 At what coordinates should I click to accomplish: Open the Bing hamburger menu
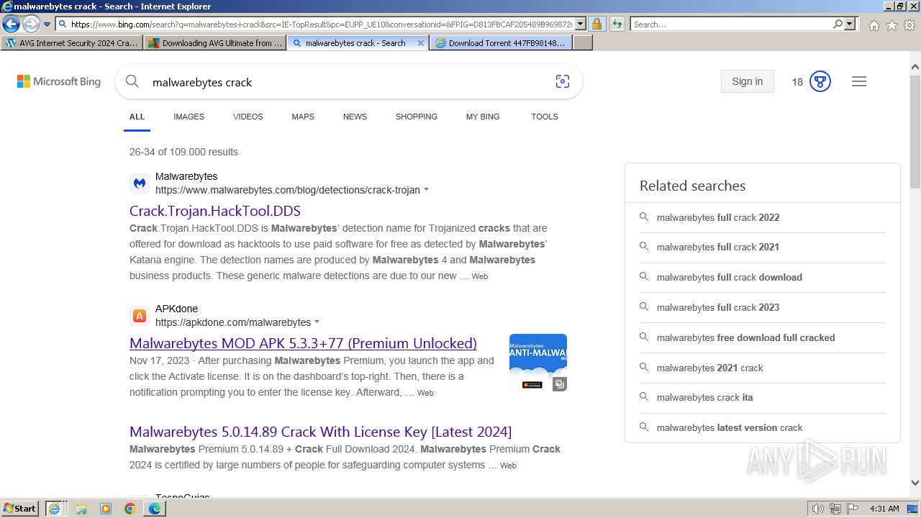coord(859,81)
